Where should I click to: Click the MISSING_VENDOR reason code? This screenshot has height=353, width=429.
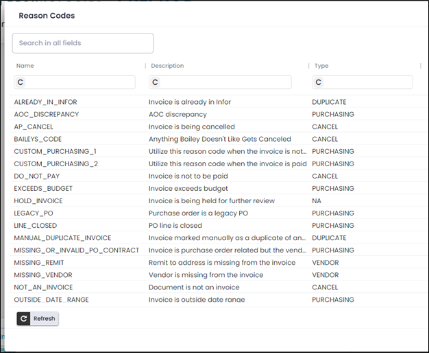click(43, 275)
